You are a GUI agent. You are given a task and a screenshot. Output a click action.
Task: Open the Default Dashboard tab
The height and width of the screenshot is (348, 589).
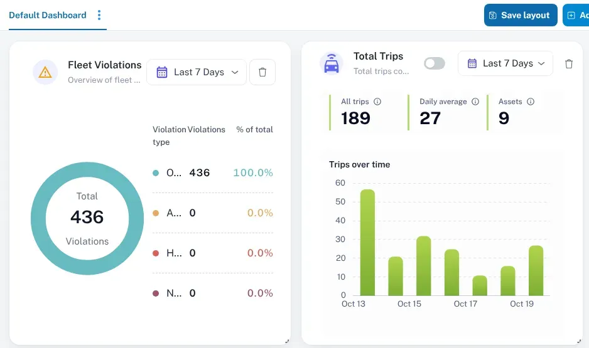(x=48, y=15)
